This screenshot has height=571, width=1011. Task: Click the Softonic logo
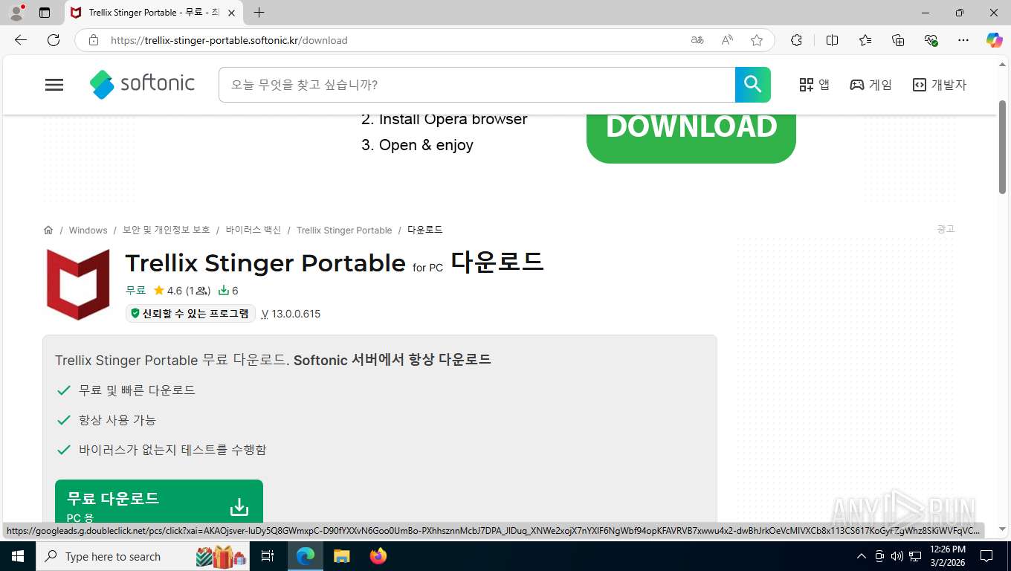142,84
